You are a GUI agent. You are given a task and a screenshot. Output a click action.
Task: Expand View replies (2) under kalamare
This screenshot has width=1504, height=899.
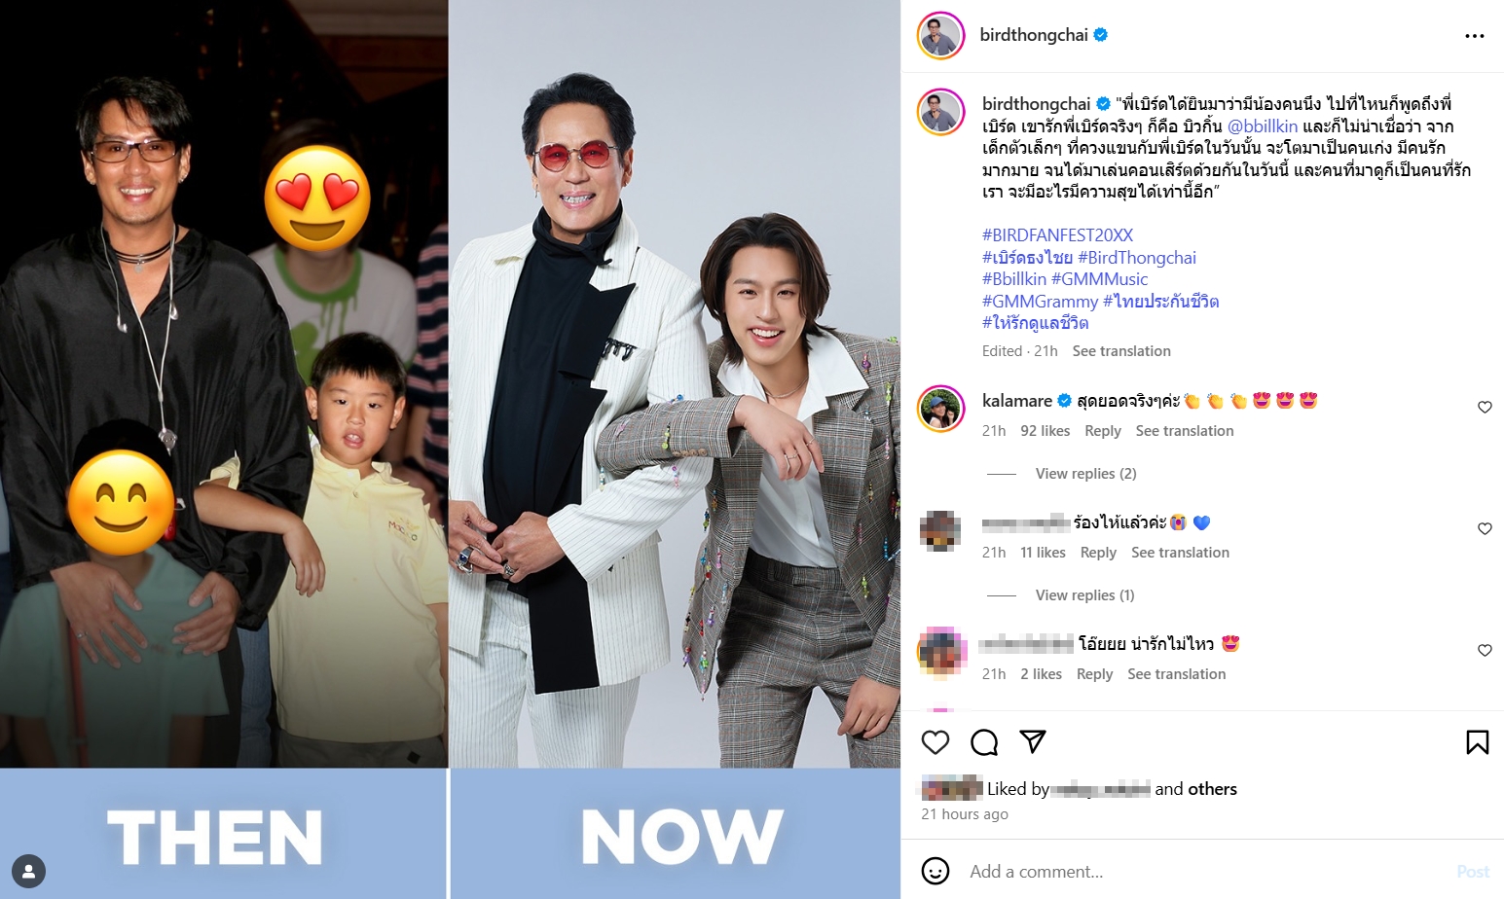point(1085,474)
